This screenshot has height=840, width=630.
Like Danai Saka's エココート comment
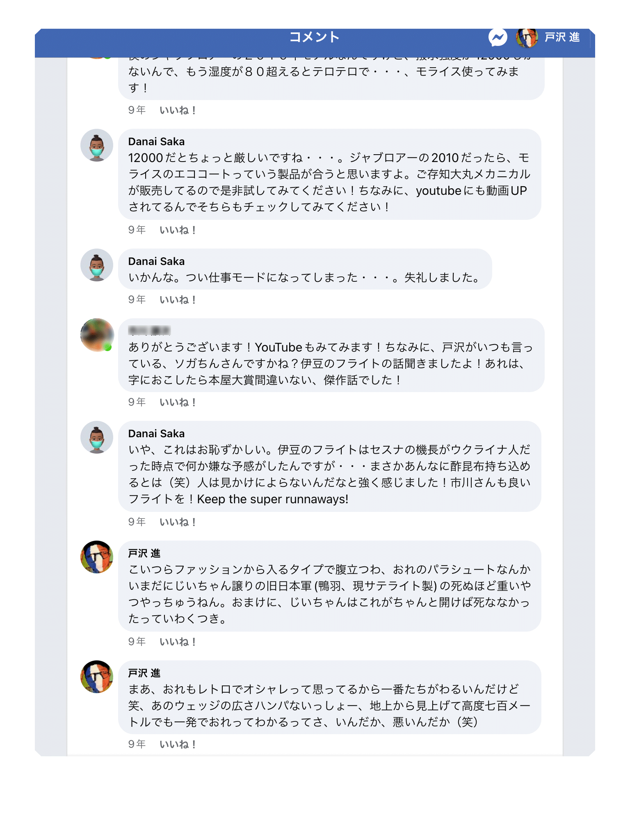tap(178, 230)
